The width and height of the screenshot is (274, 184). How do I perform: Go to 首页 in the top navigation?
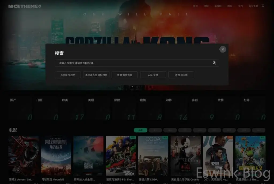point(196,6)
